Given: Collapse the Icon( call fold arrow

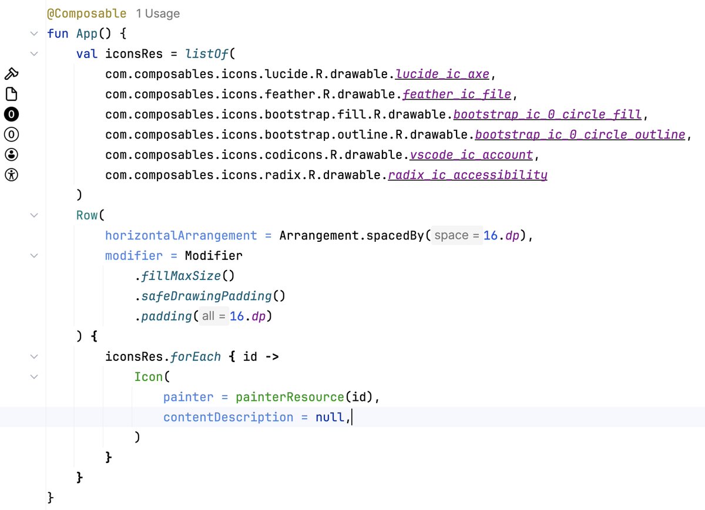Looking at the screenshot, I should (x=34, y=377).
